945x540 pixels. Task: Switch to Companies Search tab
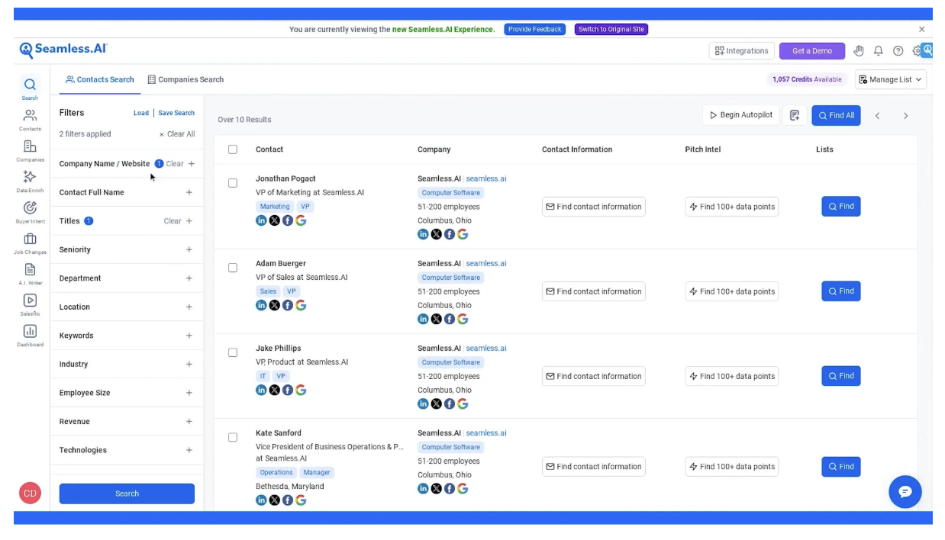click(185, 79)
